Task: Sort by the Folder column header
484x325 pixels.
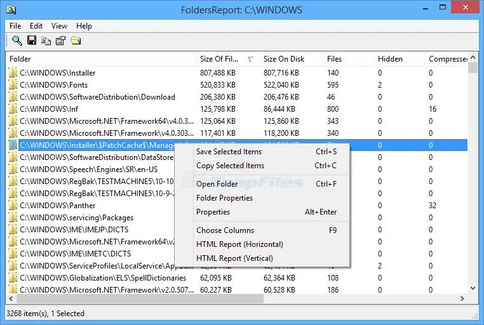Action: click(100, 59)
